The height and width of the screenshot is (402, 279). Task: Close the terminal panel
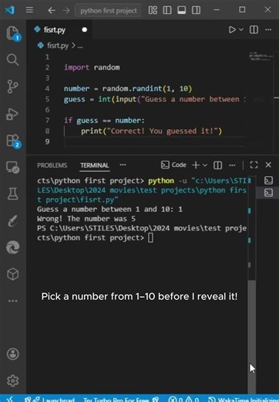[x=268, y=165]
